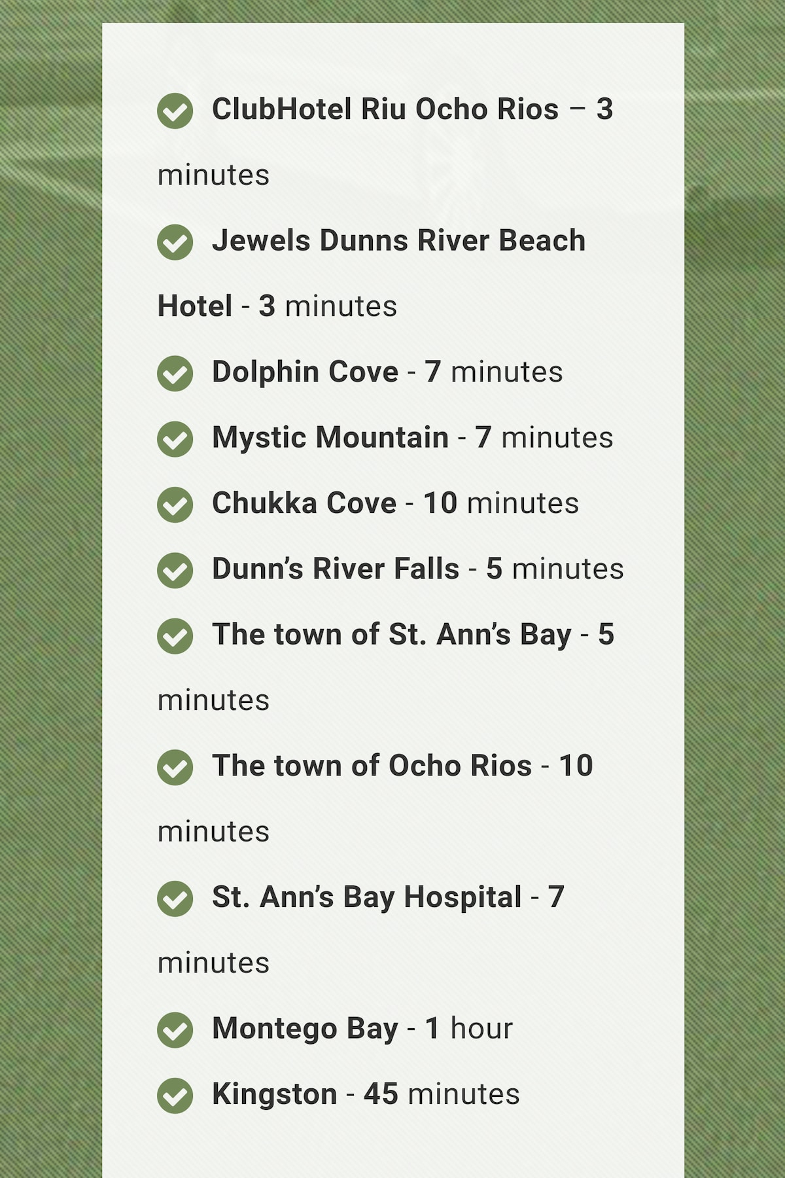
Task: Click the Dunn's River Falls text
Action: point(336,568)
